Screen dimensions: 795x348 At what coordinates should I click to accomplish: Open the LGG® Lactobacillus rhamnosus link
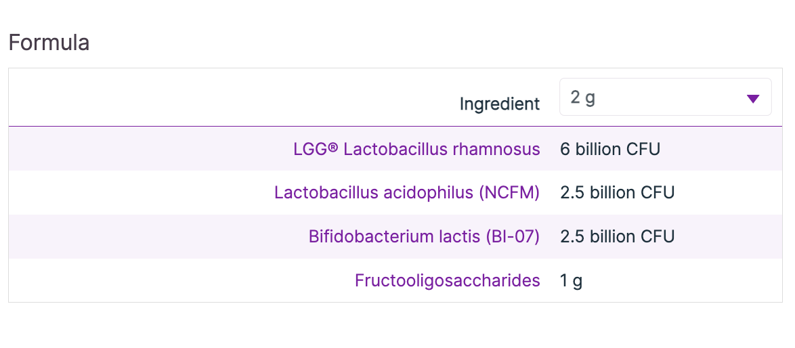416,149
